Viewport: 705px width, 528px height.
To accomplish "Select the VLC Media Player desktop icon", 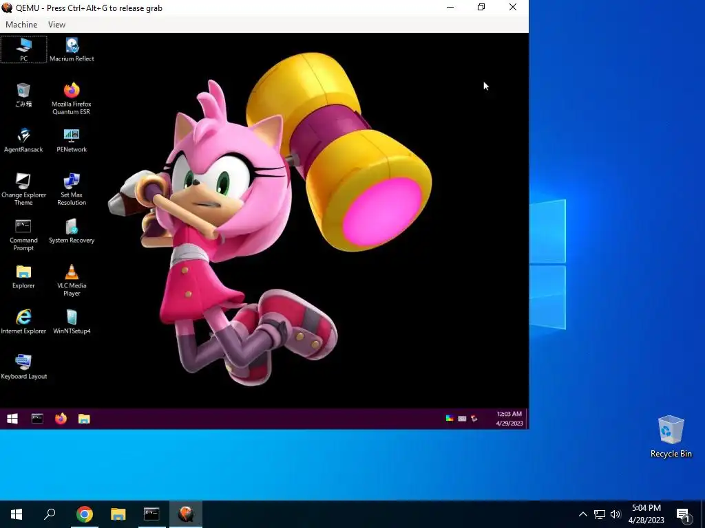I will (x=72, y=280).
